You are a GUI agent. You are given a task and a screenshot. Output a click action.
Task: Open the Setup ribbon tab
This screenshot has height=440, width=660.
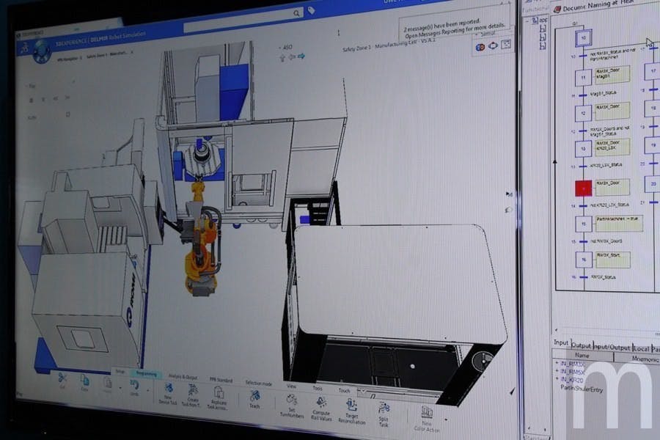coord(120,372)
